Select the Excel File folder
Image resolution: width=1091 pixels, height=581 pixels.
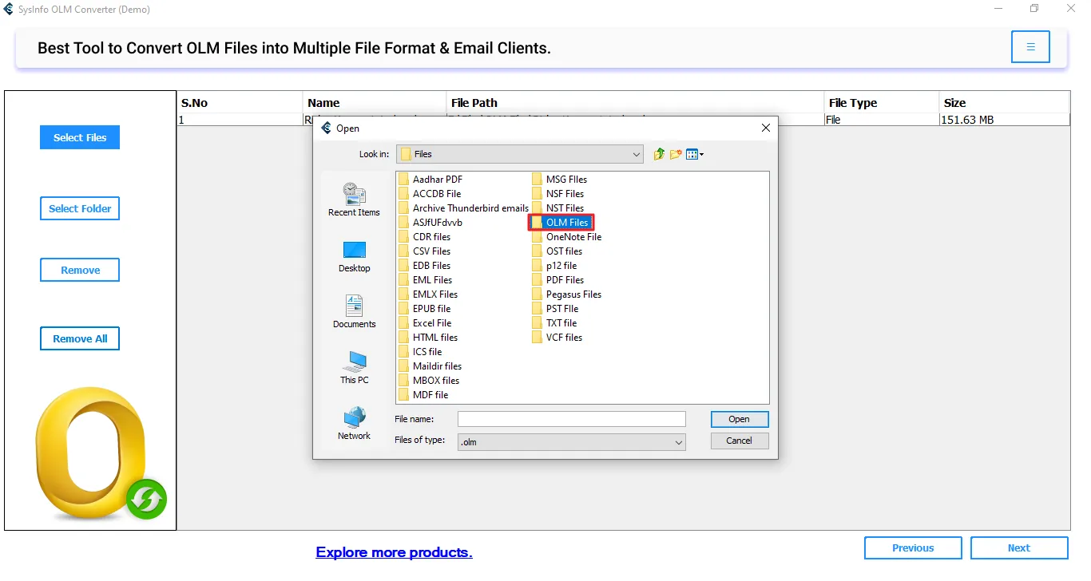click(425, 323)
